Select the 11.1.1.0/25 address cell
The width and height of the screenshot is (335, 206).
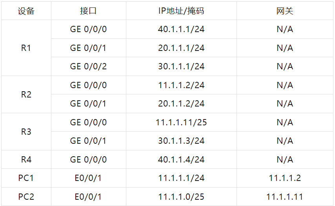pyautogui.click(x=181, y=197)
